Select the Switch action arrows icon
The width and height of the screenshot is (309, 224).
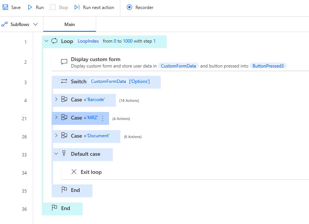[64, 81]
